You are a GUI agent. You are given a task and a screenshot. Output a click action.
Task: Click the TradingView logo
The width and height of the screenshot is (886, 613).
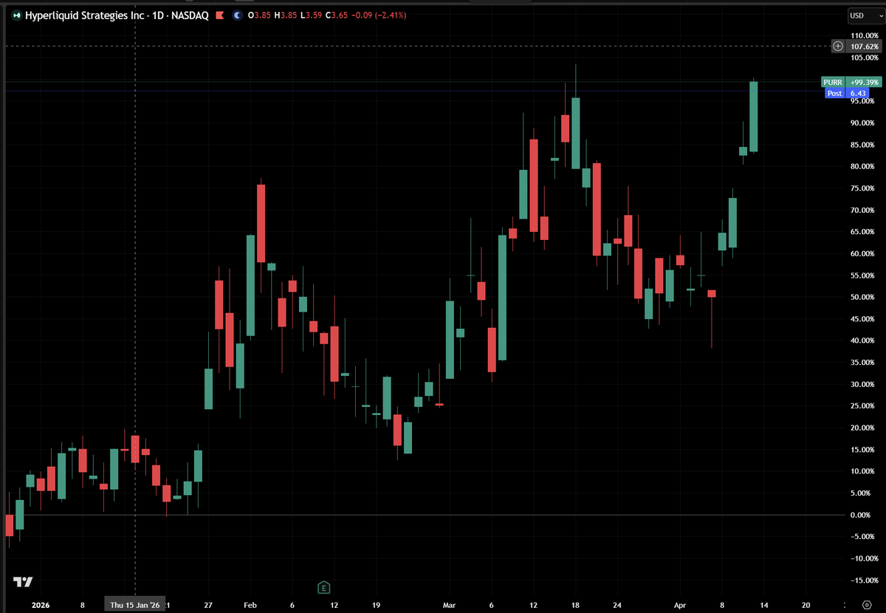tap(23, 582)
